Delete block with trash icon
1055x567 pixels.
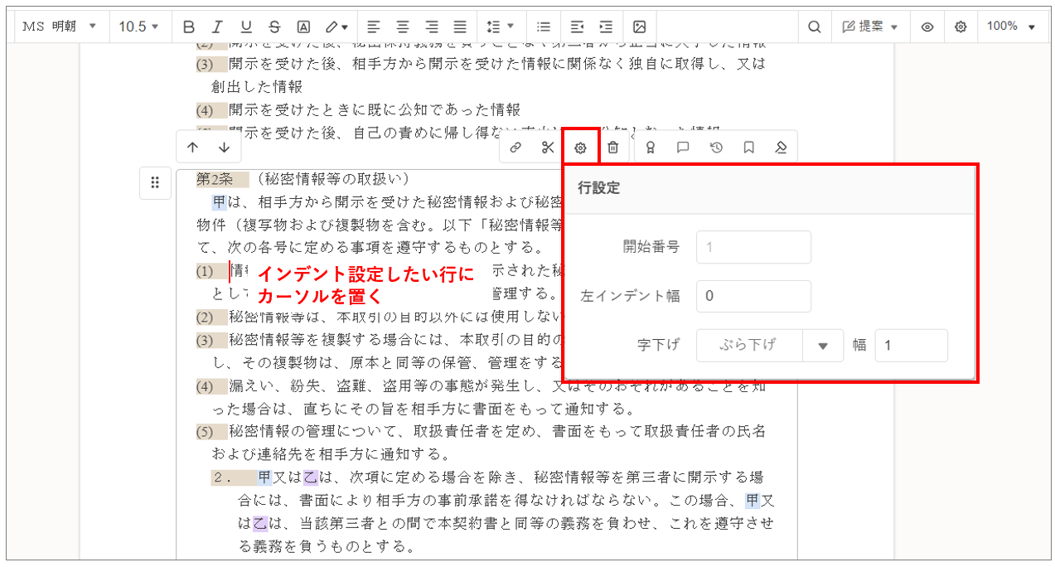612,148
